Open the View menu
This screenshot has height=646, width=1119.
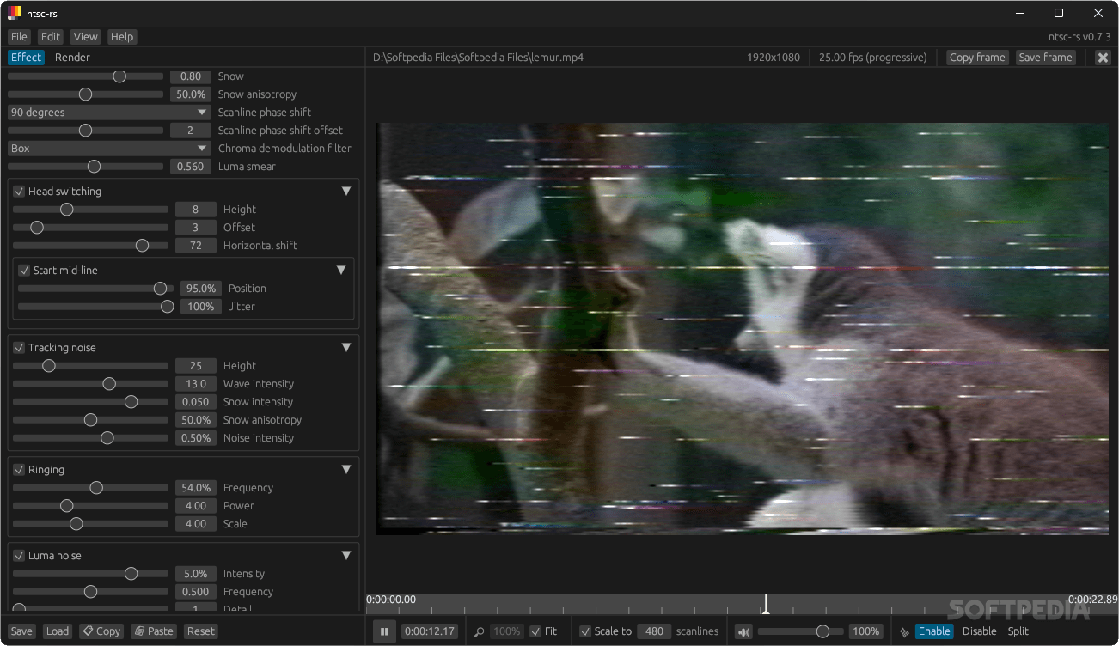coord(86,37)
